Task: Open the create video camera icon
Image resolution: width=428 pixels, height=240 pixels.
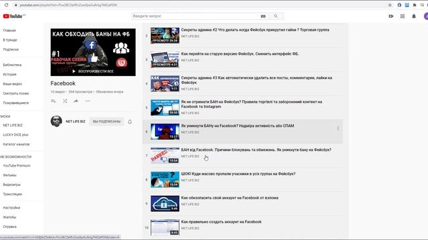Action: point(391,16)
